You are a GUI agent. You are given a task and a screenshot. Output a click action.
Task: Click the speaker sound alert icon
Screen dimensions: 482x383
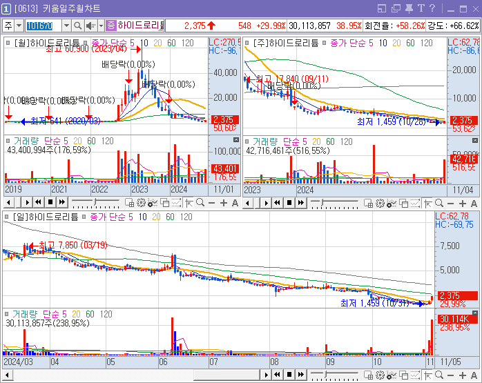tap(90, 26)
